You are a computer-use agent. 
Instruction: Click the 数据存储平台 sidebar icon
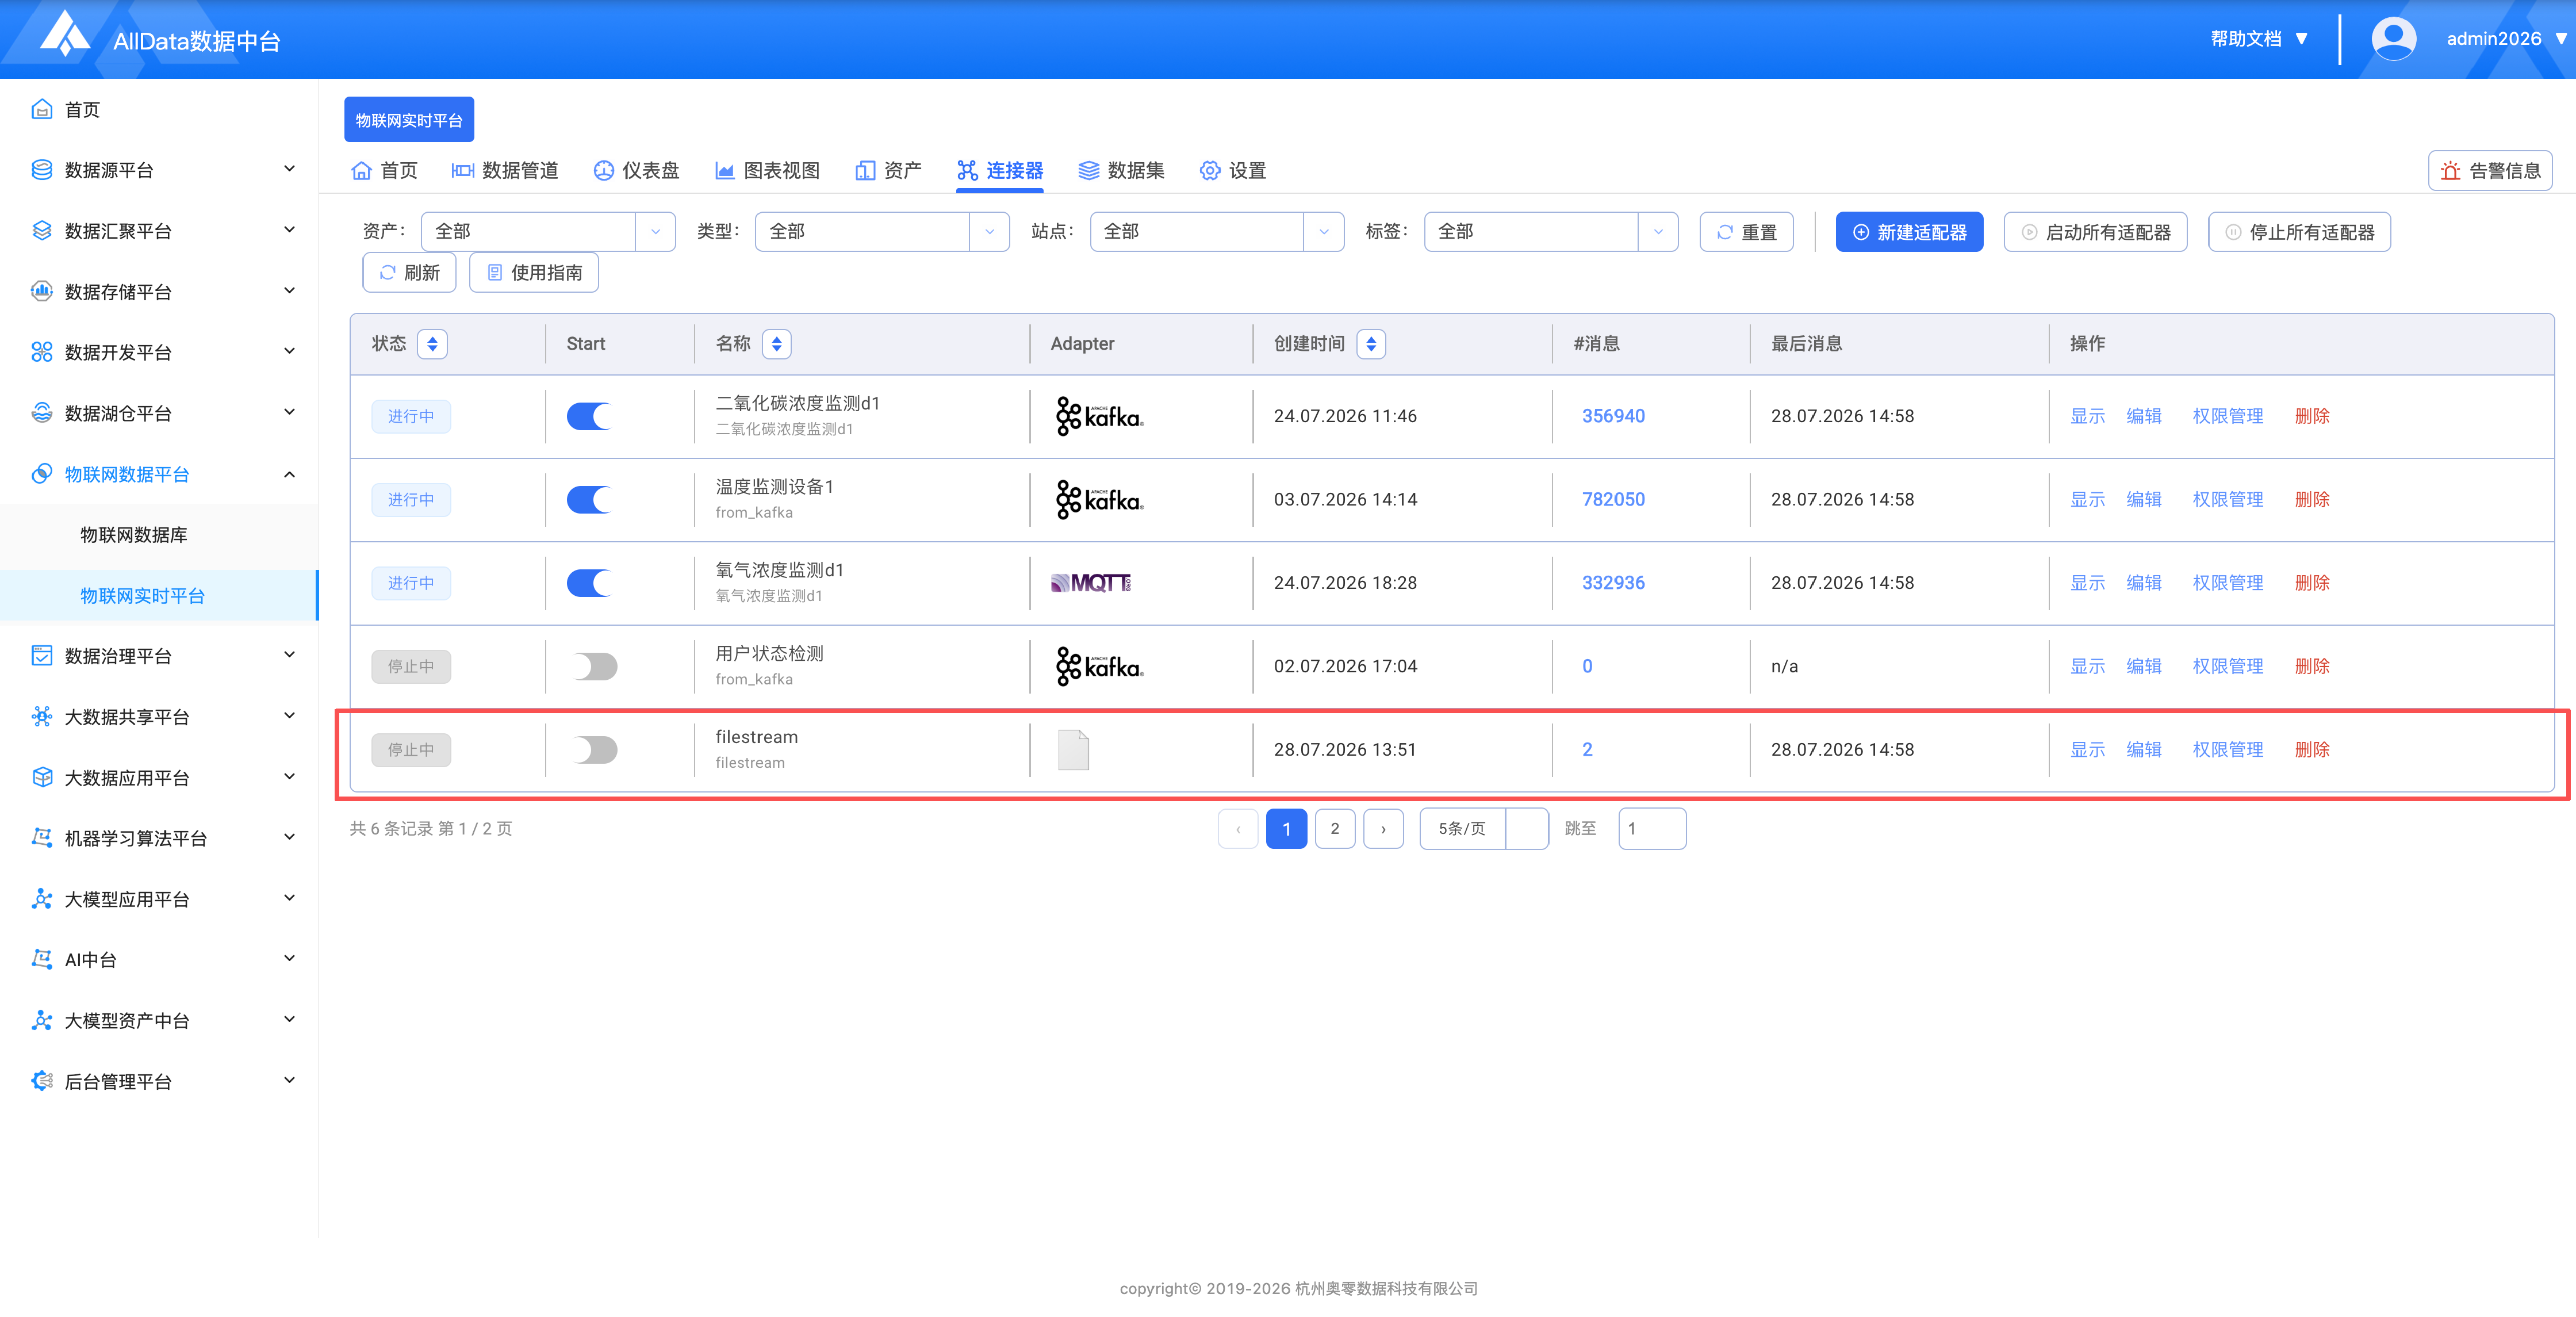pyautogui.click(x=42, y=291)
